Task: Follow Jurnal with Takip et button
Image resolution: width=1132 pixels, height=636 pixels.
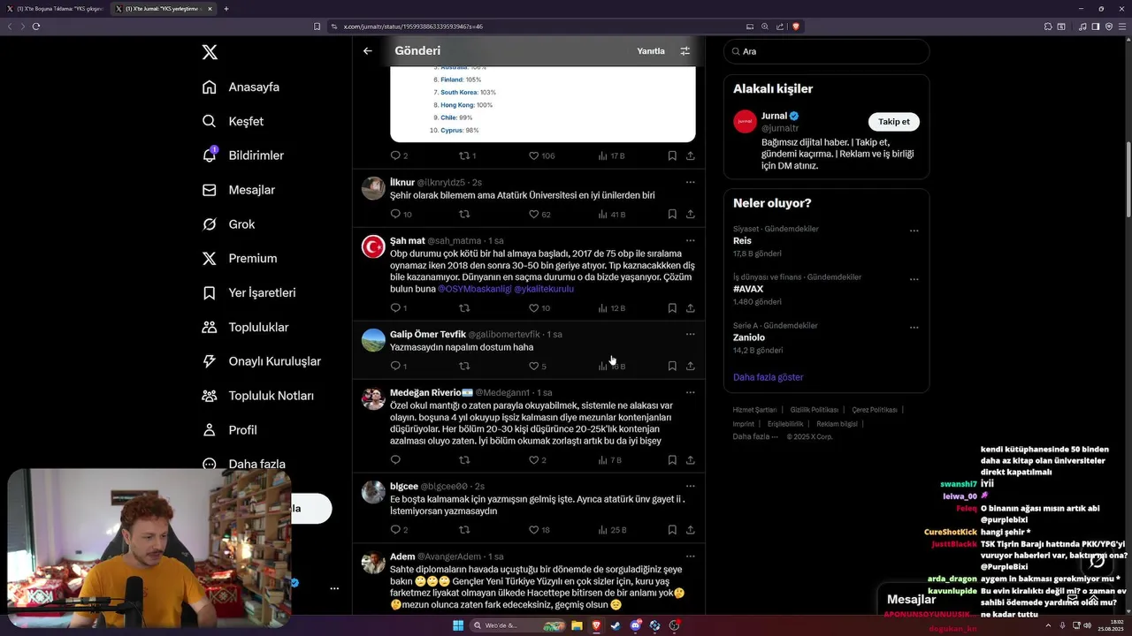Action: point(893,122)
